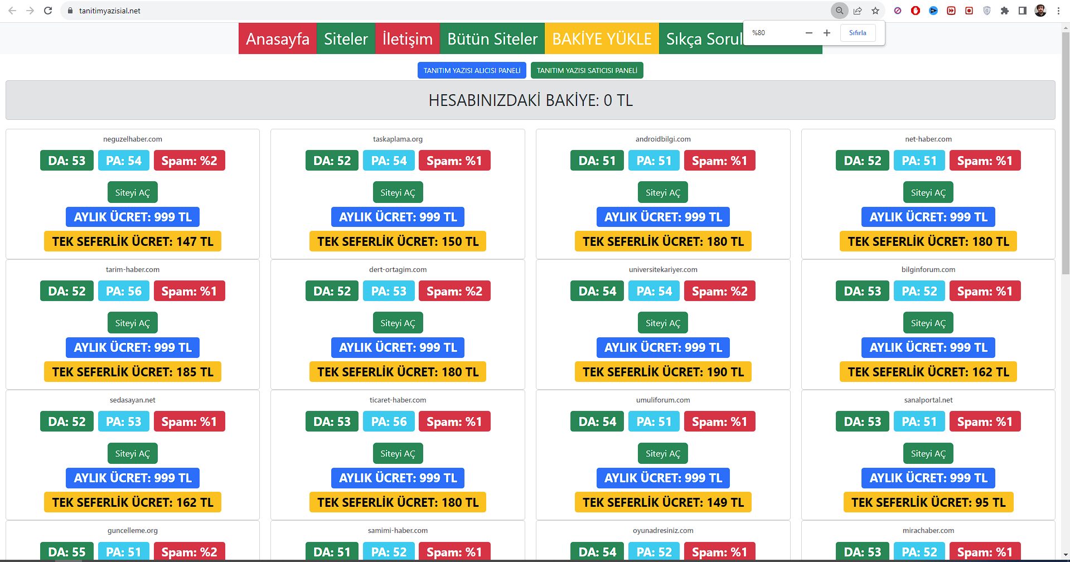Click Siteyi AÇ for ticaret-haber.com
This screenshot has height=562, width=1070.
coord(398,453)
